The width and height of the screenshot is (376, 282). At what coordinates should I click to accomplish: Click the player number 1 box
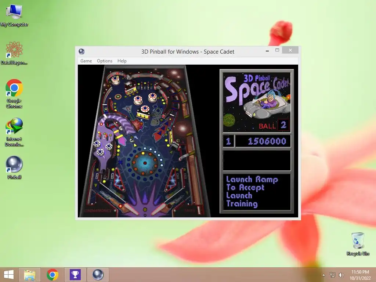click(x=228, y=141)
